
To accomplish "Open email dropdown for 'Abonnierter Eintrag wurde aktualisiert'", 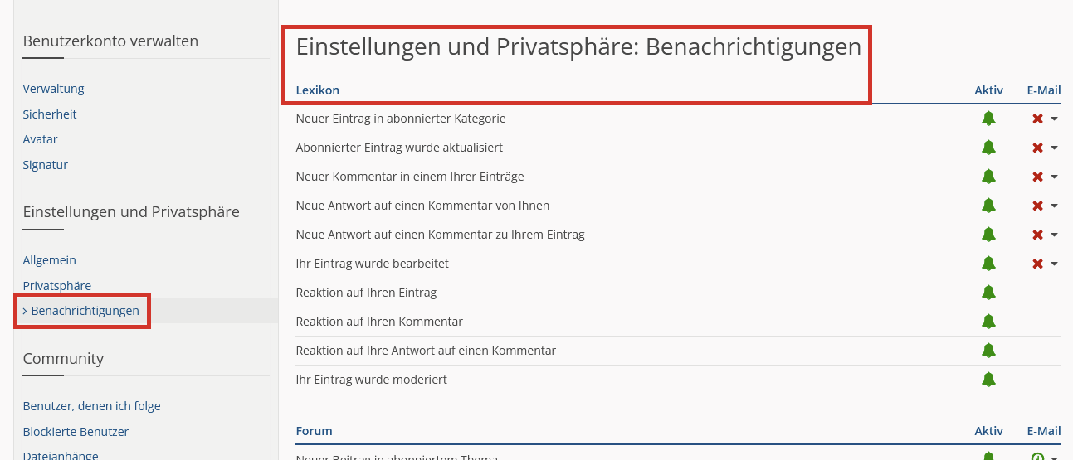I will coord(1054,148).
